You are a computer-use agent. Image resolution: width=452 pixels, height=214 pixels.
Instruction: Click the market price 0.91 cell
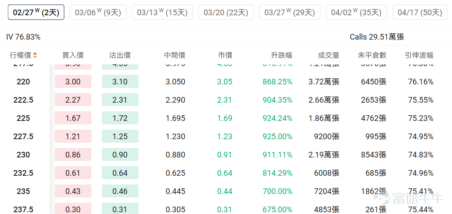225,155
